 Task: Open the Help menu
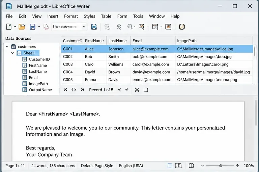pyautogui.click(x=175, y=16)
